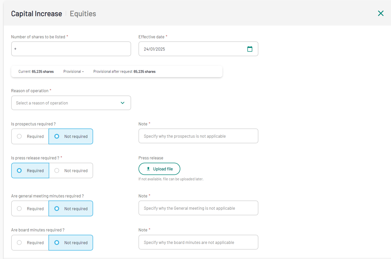Select Not required for prospectus
The image size is (391, 259).
pyautogui.click(x=71, y=136)
